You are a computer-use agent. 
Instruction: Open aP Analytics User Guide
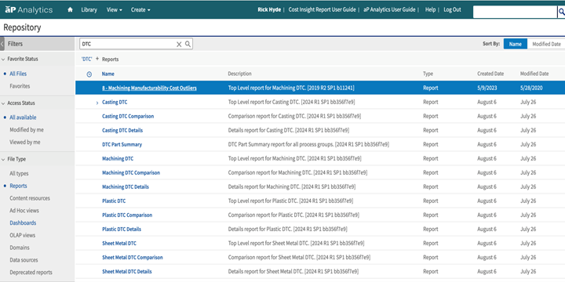pos(389,9)
